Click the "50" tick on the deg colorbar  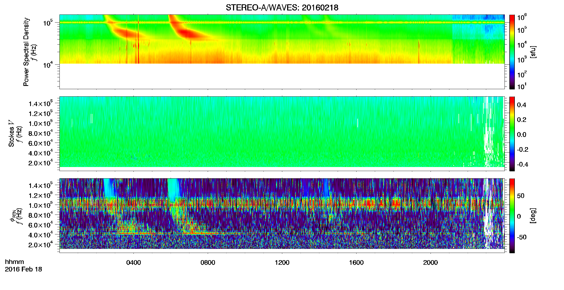(x=521, y=196)
